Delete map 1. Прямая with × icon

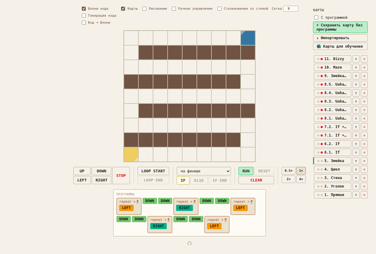point(364,195)
